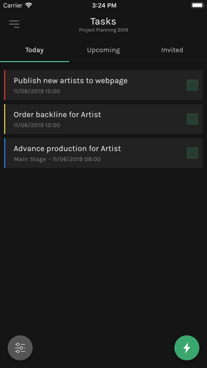This screenshot has width=207, height=368.
Task: Tap the Main Stage label on third task
Action: tap(30, 159)
